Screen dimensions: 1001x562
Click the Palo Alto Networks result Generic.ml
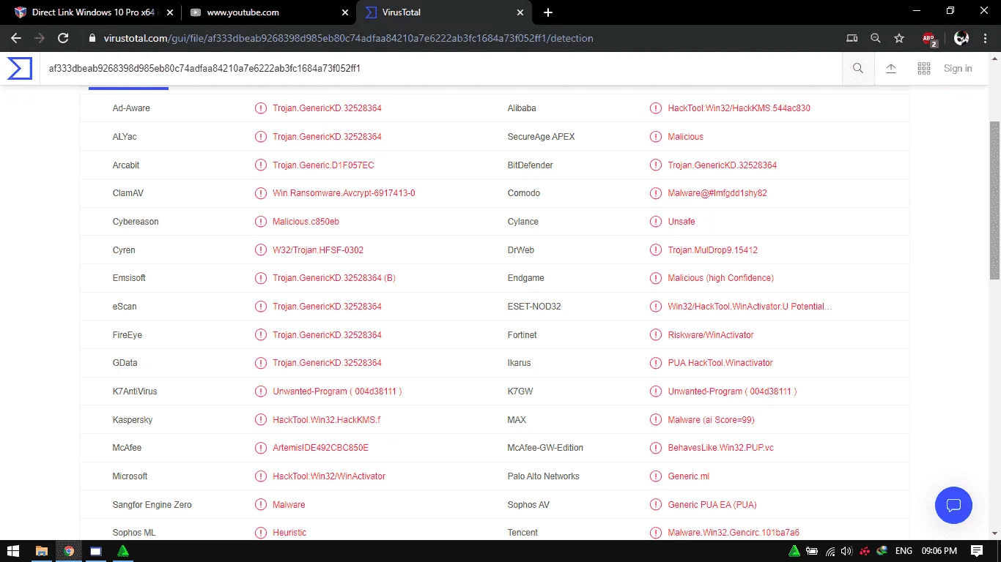pyautogui.click(x=689, y=476)
